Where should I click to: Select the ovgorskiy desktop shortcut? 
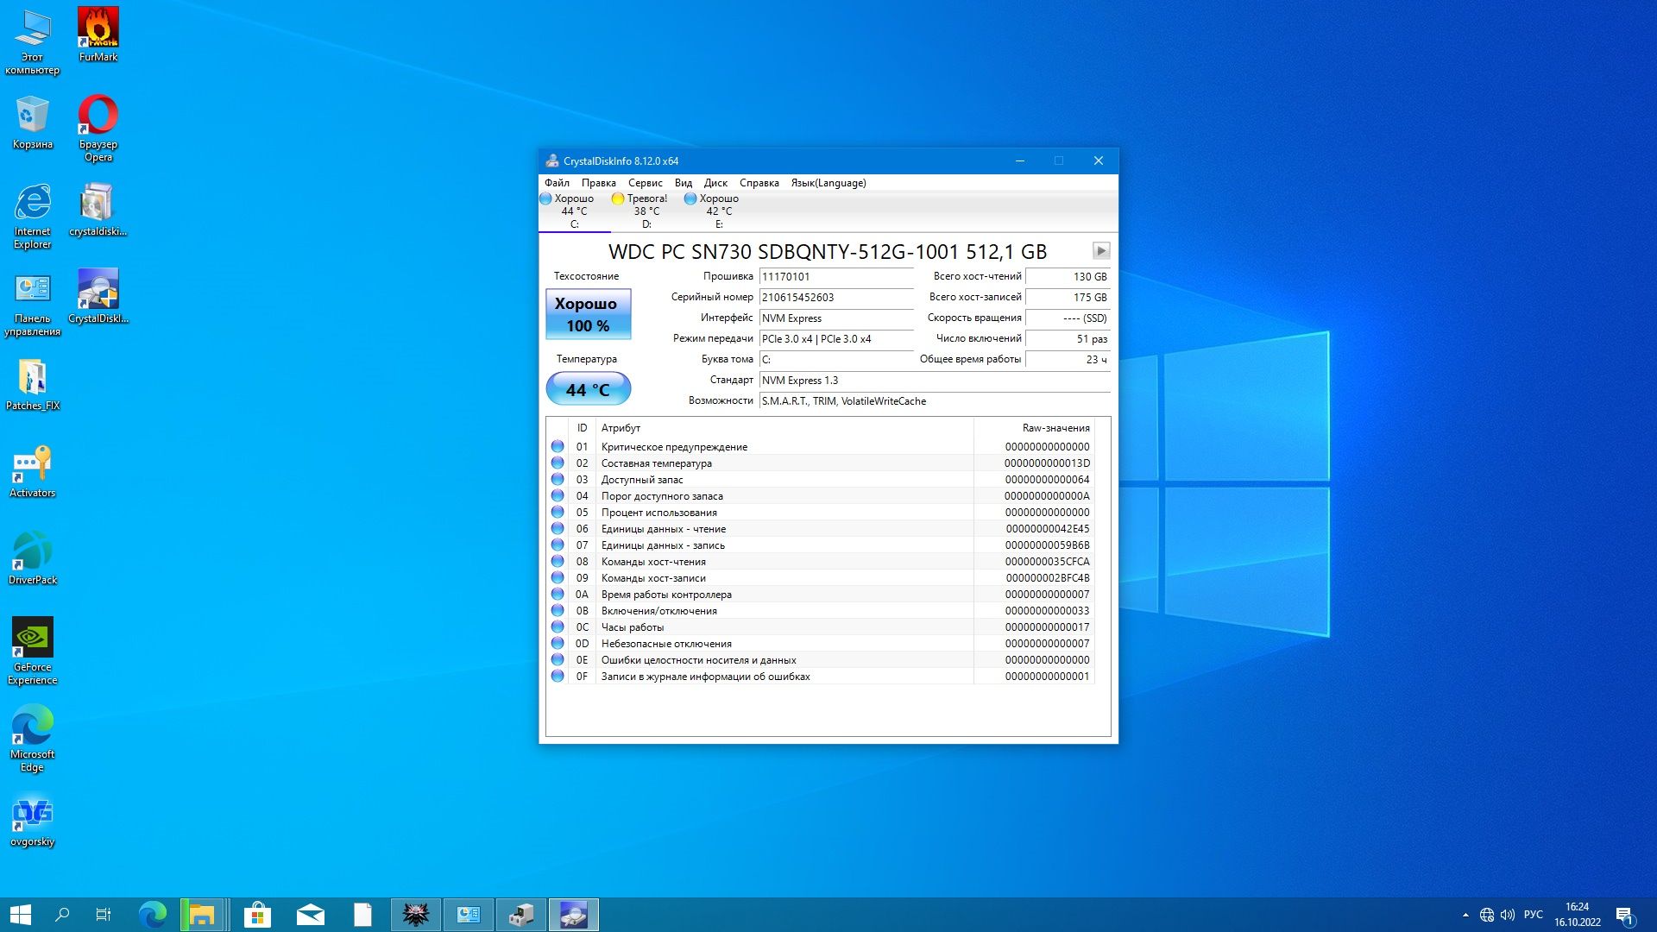pos(32,820)
